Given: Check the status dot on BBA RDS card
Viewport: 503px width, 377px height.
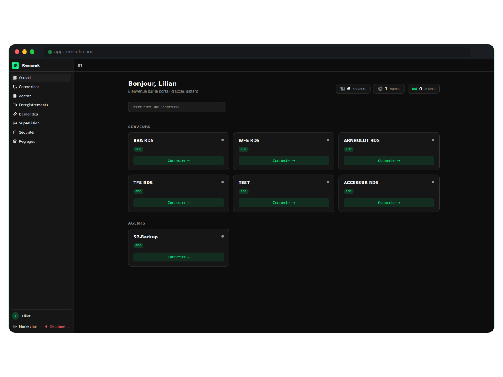Looking at the screenshot, I should point(223,140).
